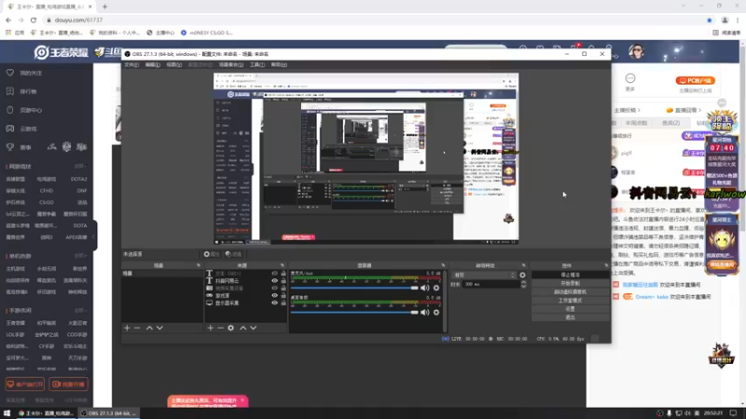The width and height of the screenshot is (746, 419).
Task: Click 我要开播 start broadcast button
Action: (x=68, y=384)
